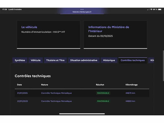The height and width of the screenshot is (123, 164).
Task: Select the 22/01/2025 inspection date
Action: pos(22,101)
